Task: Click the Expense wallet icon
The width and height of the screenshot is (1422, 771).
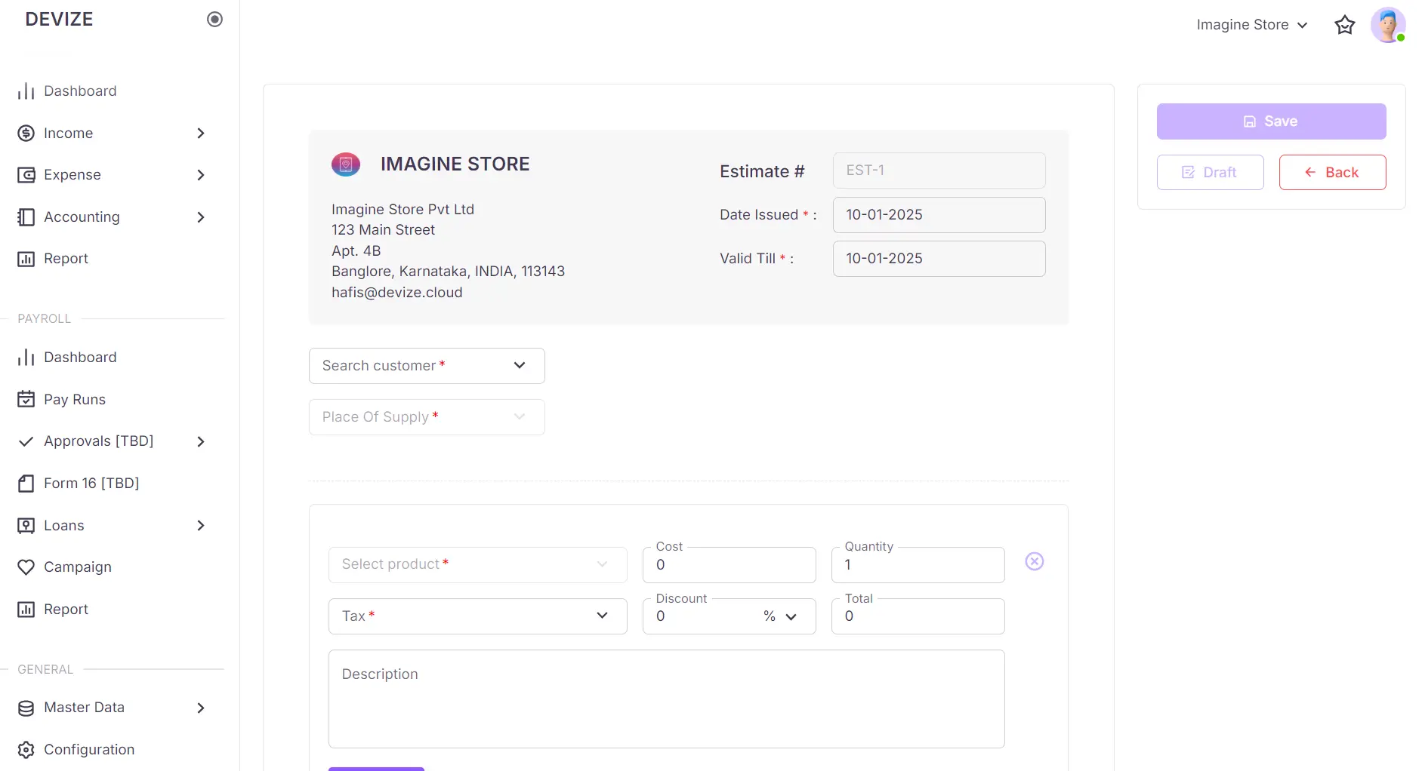Action: pyautogui.click(x=26, y=175)
